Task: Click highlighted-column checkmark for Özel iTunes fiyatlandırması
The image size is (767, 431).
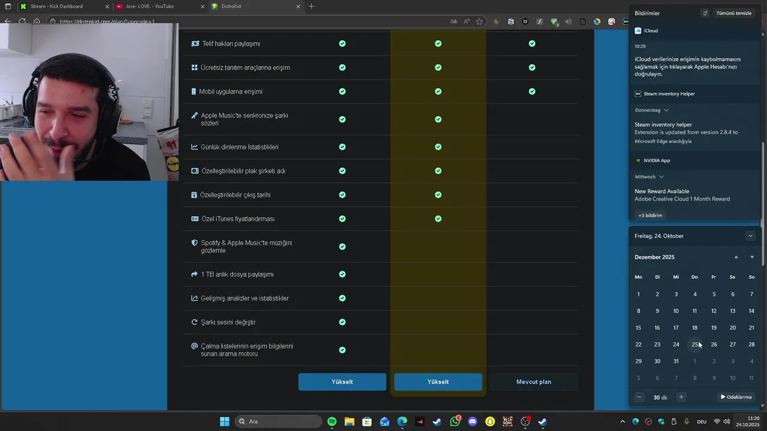Action: 438,218
